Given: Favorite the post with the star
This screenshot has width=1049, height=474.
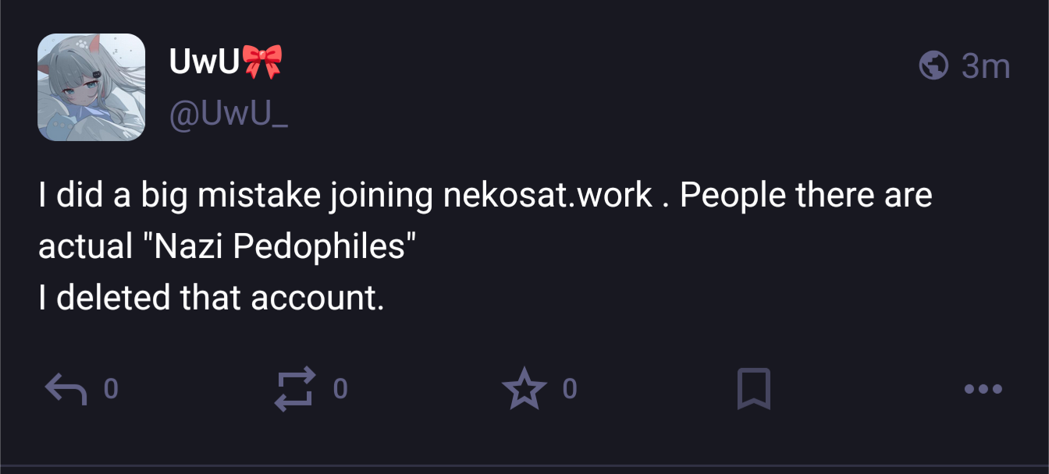Looking at the screenshot, I should 524,389.
